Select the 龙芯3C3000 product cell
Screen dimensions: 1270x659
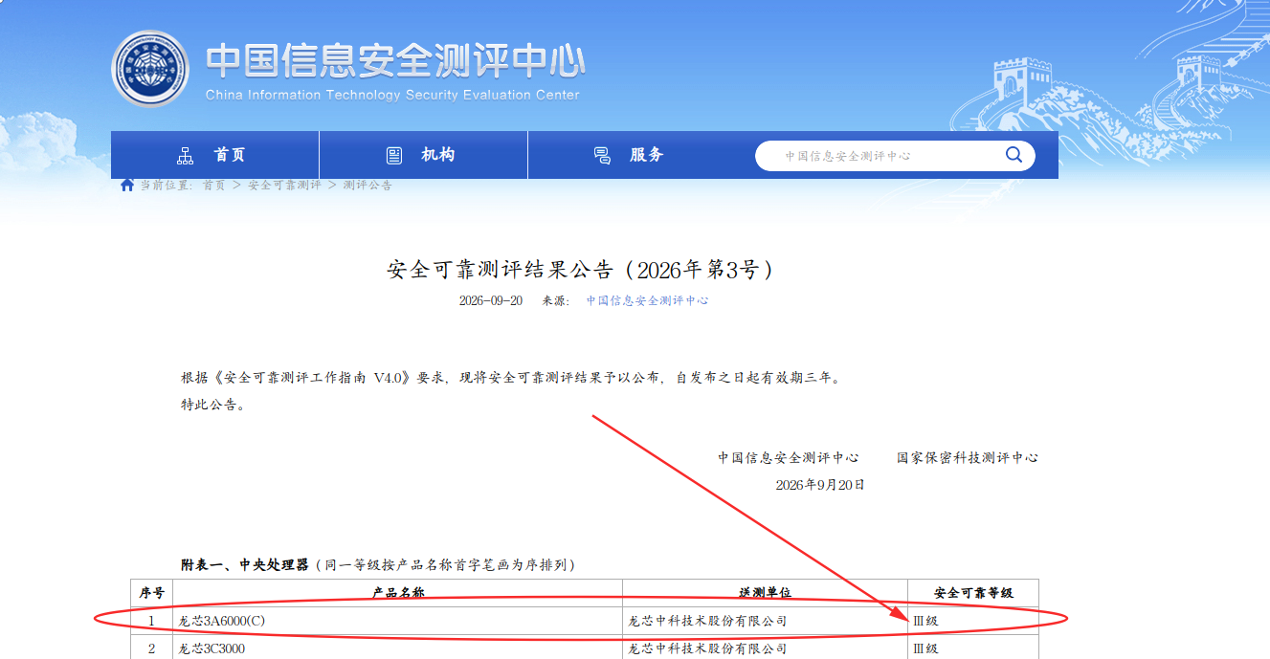398,648
